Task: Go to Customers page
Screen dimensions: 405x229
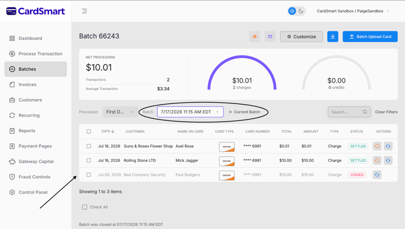Action: click(x=36, y=100)
